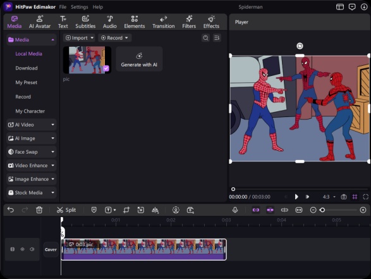Click the Split scissors tool
This screenshot has height=279, width=371.
point(66,210)
